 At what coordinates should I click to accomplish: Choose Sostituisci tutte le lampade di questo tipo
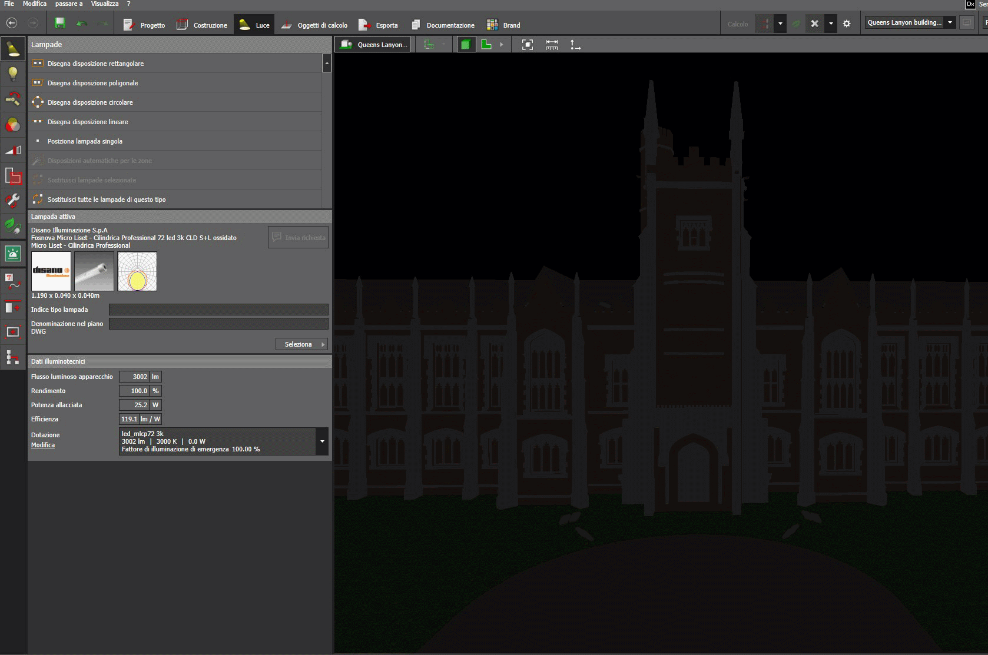point(175,200)
